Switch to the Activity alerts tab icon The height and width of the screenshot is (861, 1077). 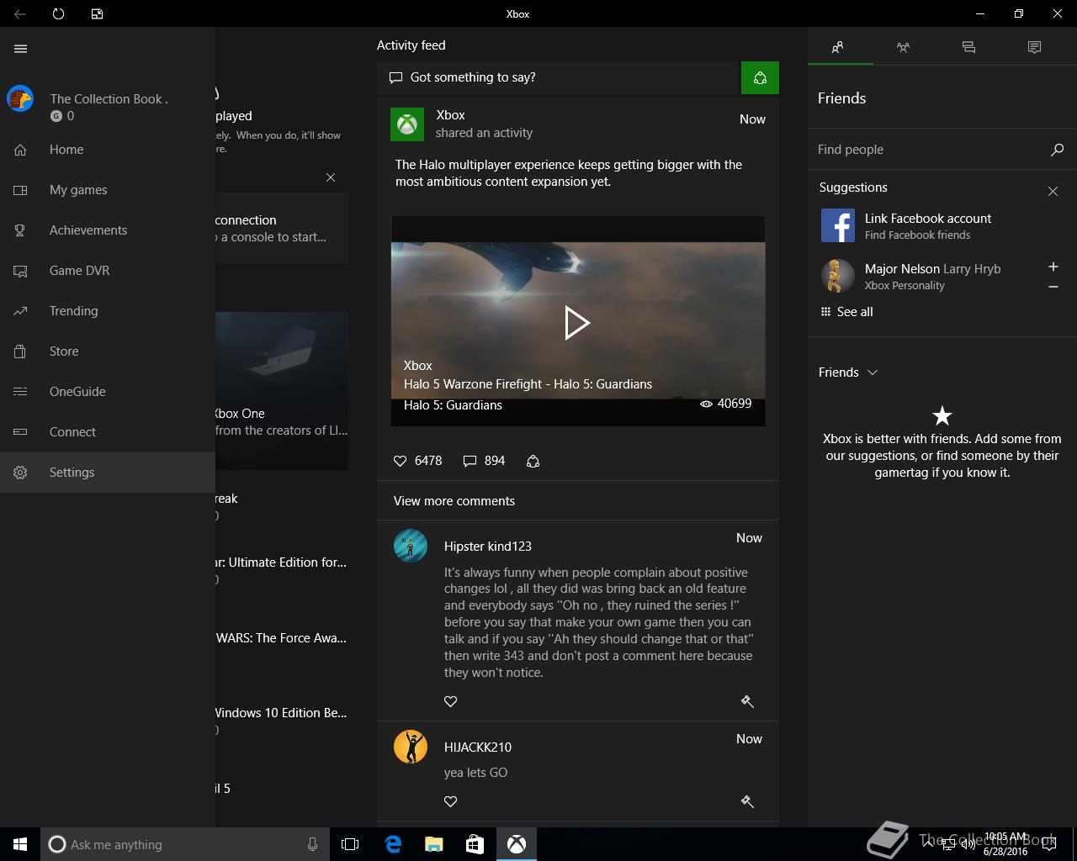click(x=1034, y=48)
